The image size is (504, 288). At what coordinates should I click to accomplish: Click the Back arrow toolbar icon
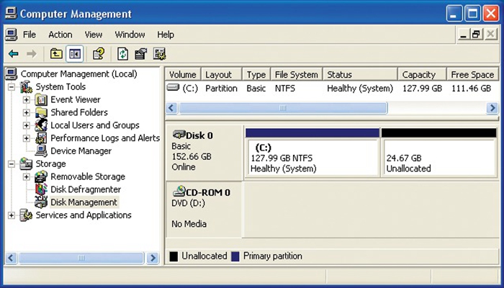click(14, 54)
